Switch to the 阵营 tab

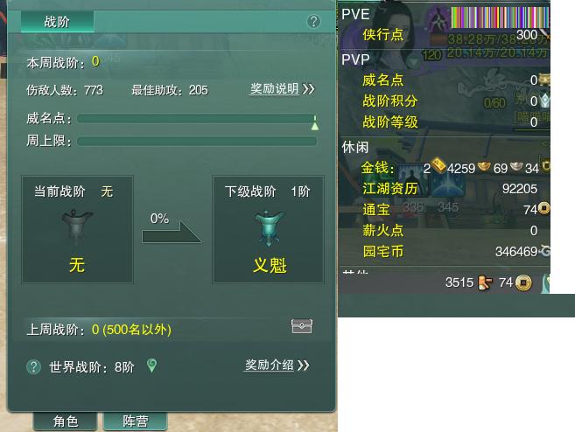[136, 422]
